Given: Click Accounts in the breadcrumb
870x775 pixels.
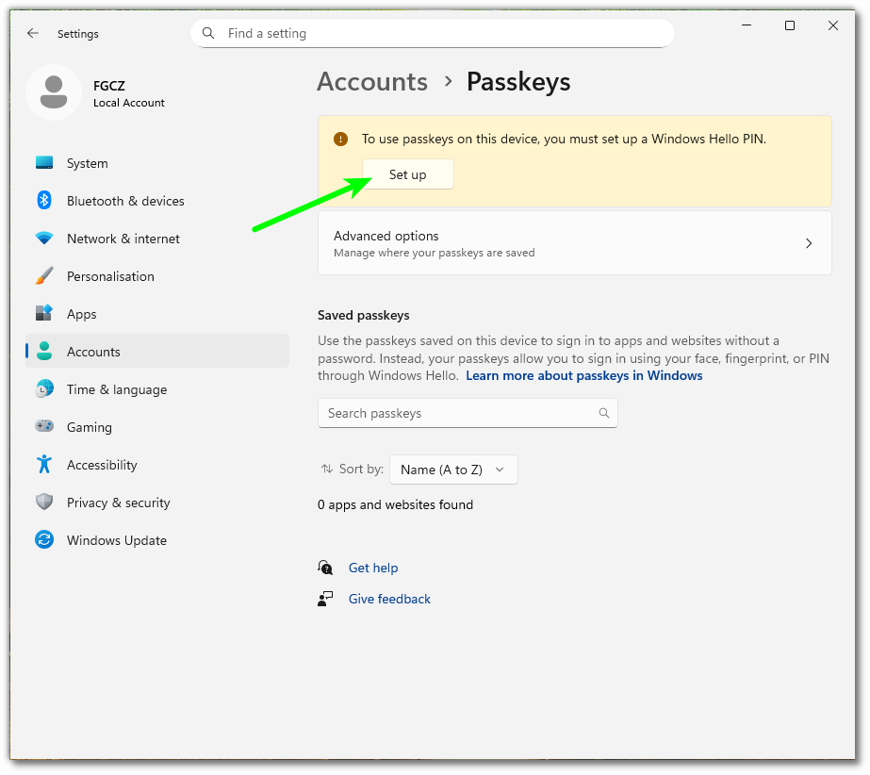Looking at the screenshot, I should [372, 82].
